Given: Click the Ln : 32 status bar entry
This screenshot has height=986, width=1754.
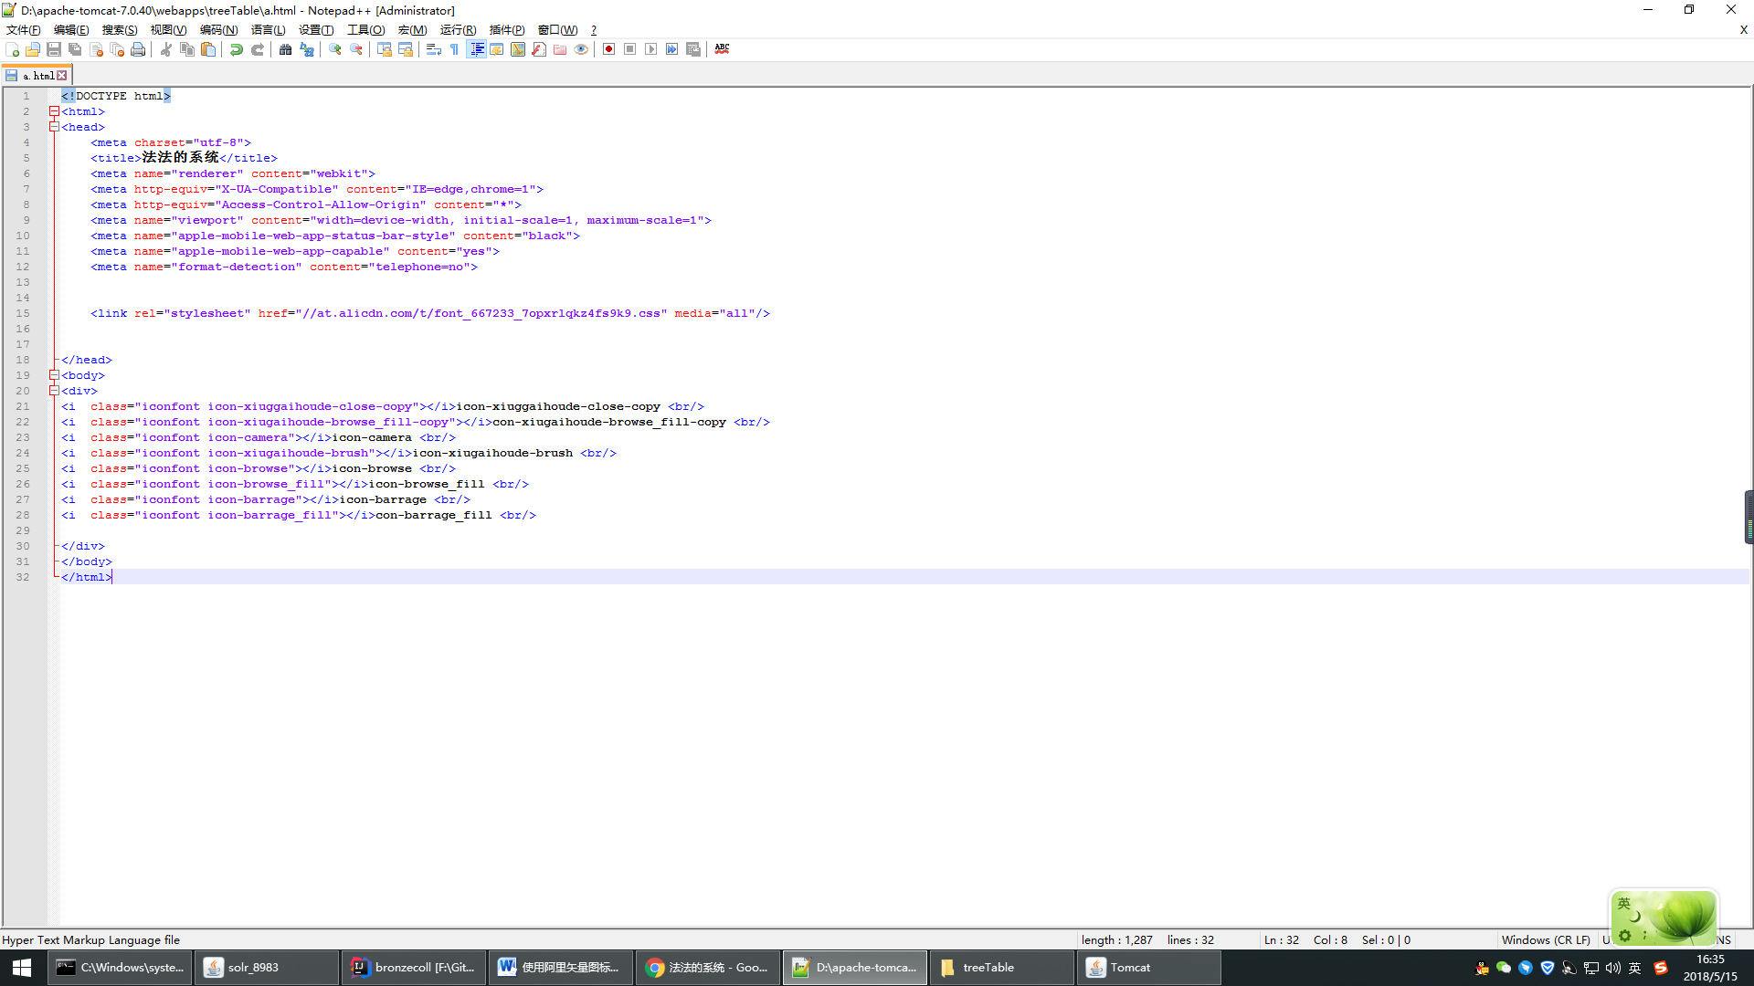Looking at the screenshot, I should click(x=1281, y=939).
